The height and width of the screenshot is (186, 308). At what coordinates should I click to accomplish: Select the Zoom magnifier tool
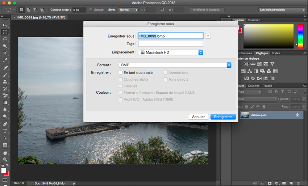pos(5,159)
